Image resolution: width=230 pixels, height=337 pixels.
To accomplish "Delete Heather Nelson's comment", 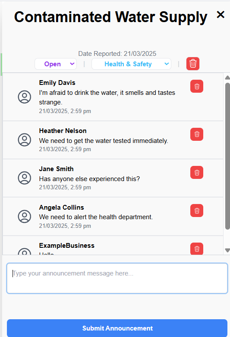I will [x=197, y=134].
